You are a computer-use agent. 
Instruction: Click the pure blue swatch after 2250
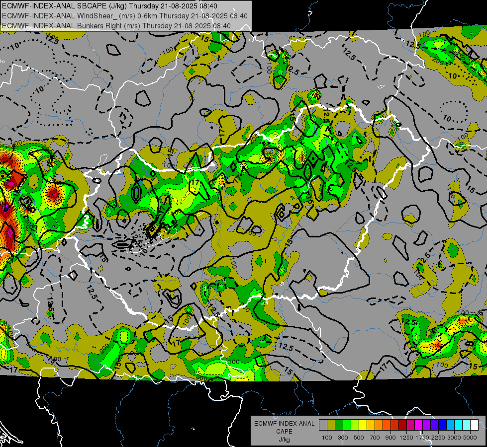pos(443,425)
